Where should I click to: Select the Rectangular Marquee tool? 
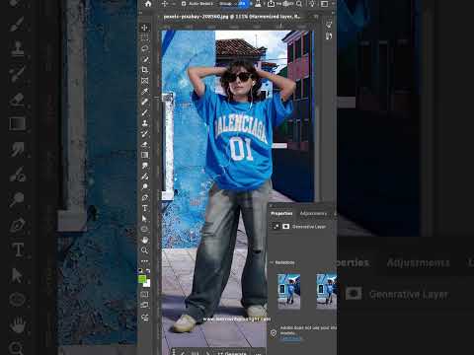(x=144, y=38)
